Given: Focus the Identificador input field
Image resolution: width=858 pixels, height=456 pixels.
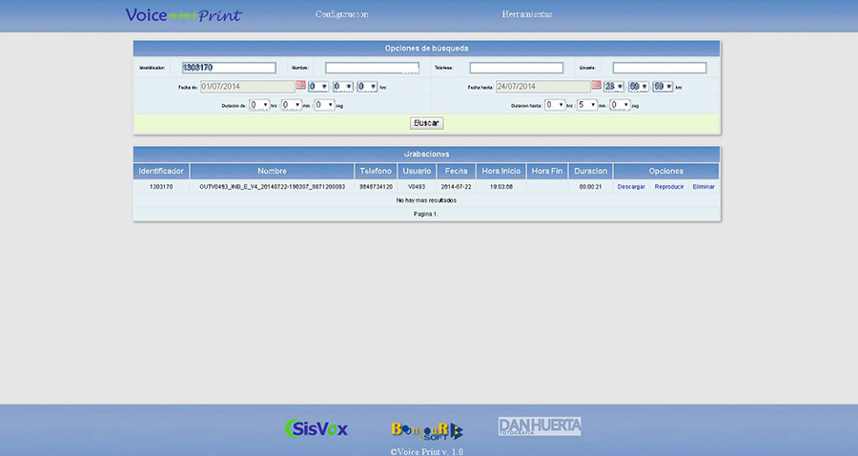Looking at the screenshot, I should coord(228,68).
